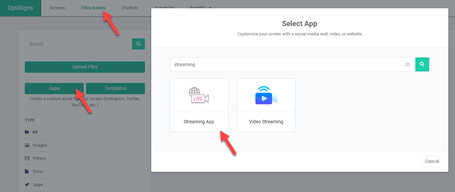Click the Video Streaming label
This screenshot has width=455, height=192.
tap(266, 122)
